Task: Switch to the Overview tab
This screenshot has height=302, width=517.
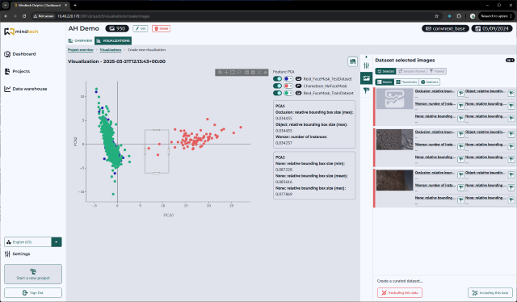Action: pos(80,40)
